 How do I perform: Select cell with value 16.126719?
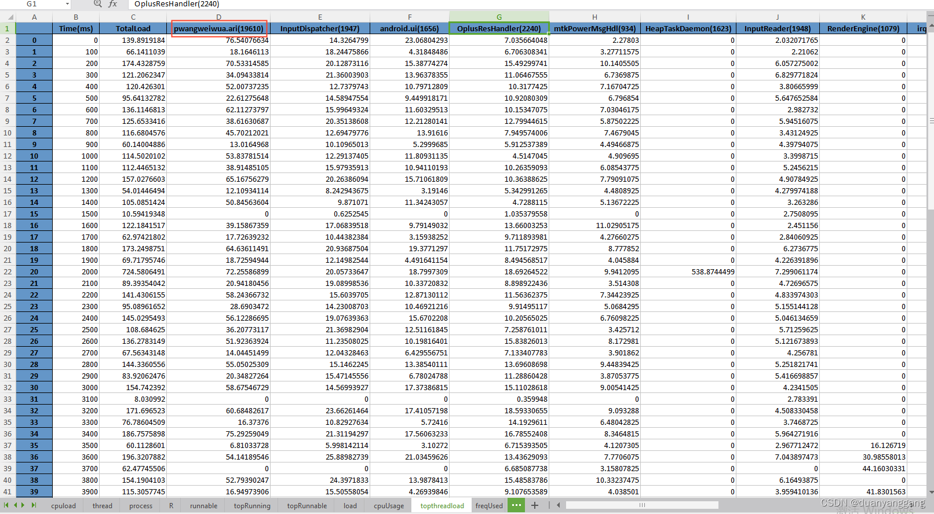click(863, 445)
